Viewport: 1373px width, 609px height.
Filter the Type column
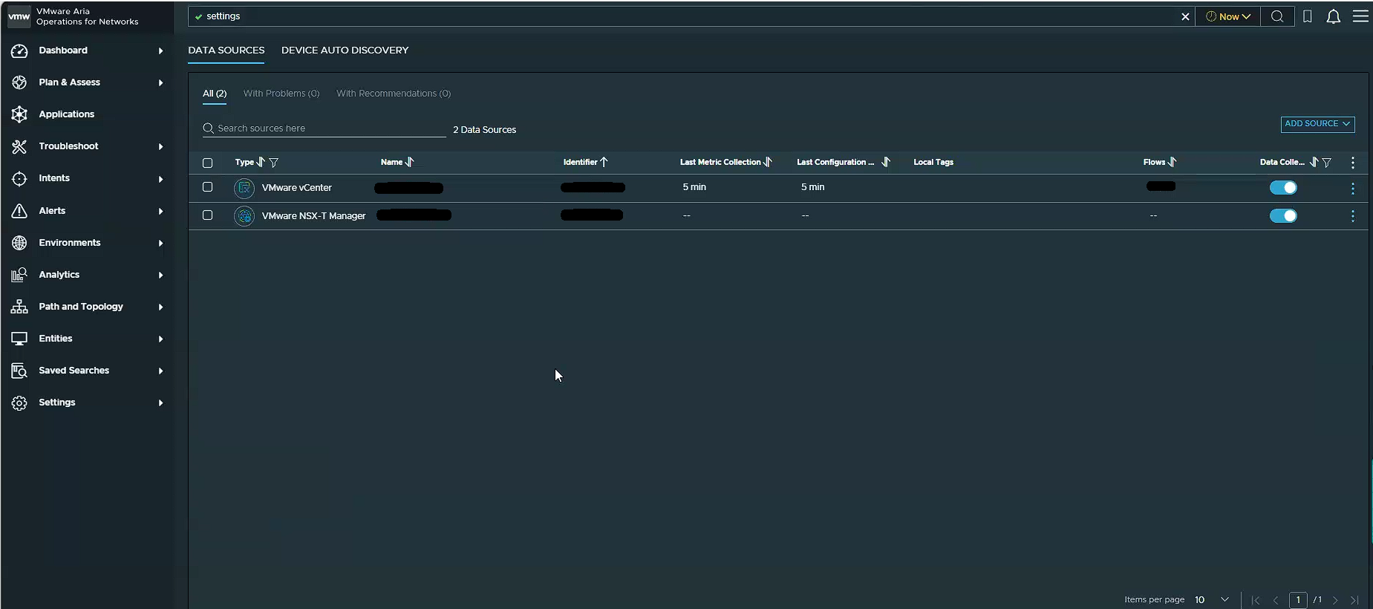point(274,163)
